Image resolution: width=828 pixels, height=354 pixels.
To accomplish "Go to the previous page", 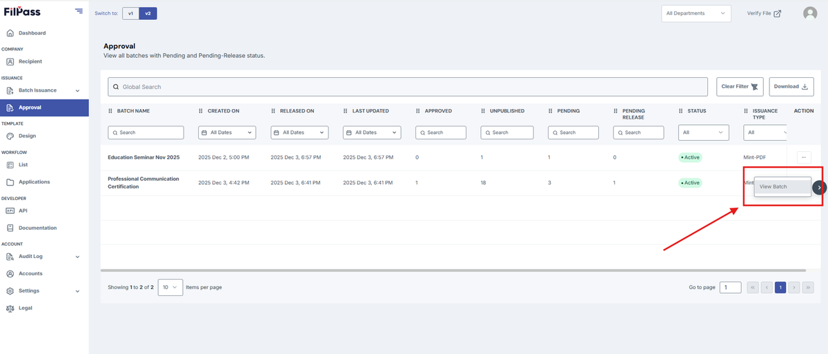I will pyautogui.click(x=767, y=287).
